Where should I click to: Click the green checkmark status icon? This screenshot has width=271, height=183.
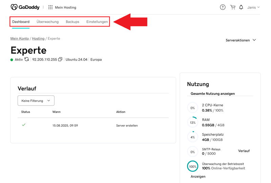[x=24, y=125]
